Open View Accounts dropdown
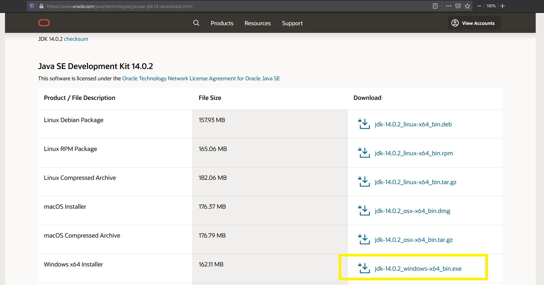Image resolution: width=544 pixels, height=285 pixels. click(x=474, y=23)
